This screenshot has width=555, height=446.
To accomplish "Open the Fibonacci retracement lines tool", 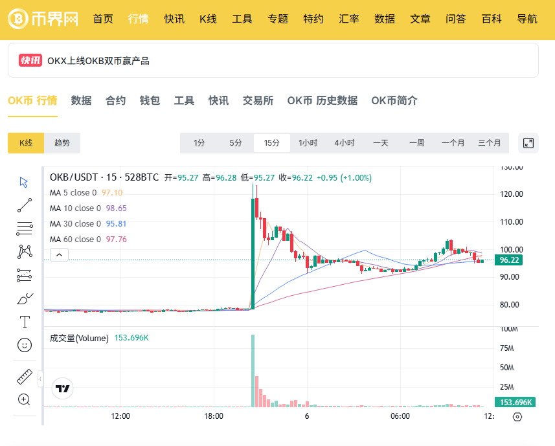I will [x=25, y=229].
